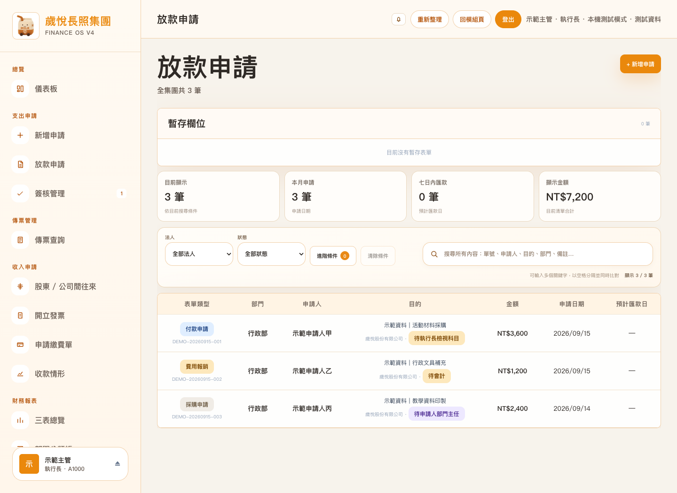Click the 目前顯示 3 筆 card

coord(218,196)
